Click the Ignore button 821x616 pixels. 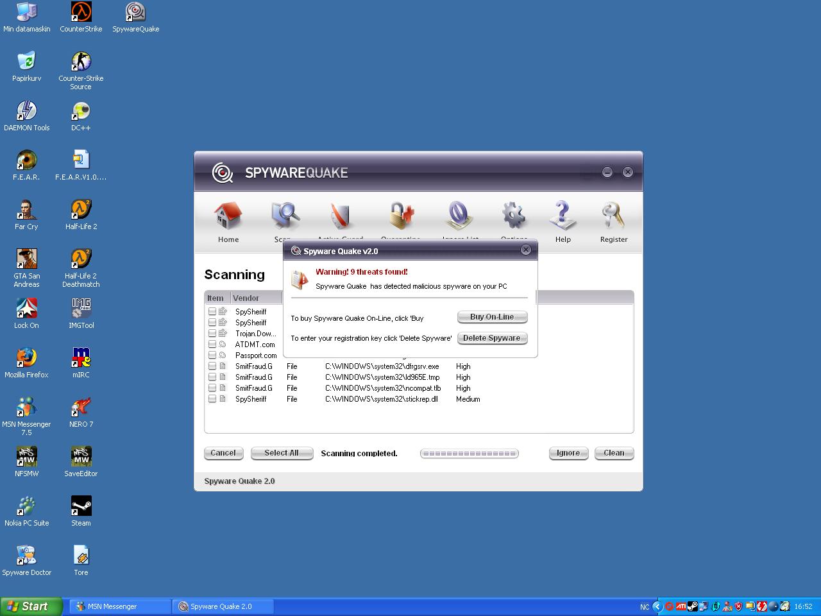click(568, 453)
